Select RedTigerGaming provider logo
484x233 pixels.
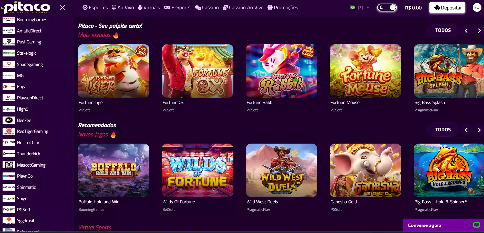pos(9,131)
